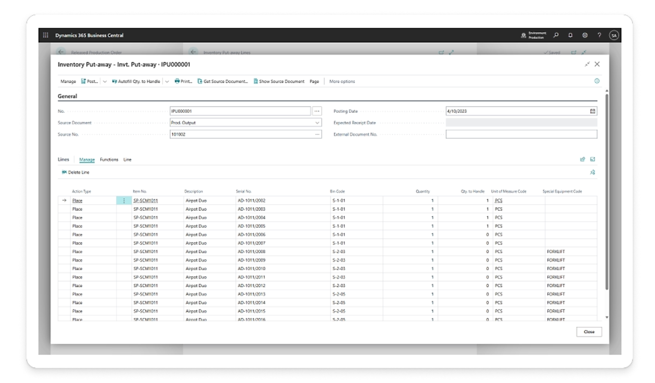Open the SA user account avatar
655x383 pixels.
[x=614, y=35]
